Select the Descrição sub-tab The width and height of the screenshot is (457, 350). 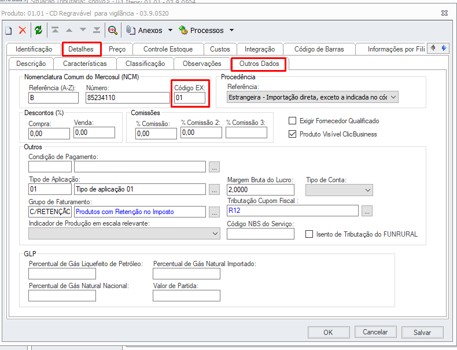31,64
